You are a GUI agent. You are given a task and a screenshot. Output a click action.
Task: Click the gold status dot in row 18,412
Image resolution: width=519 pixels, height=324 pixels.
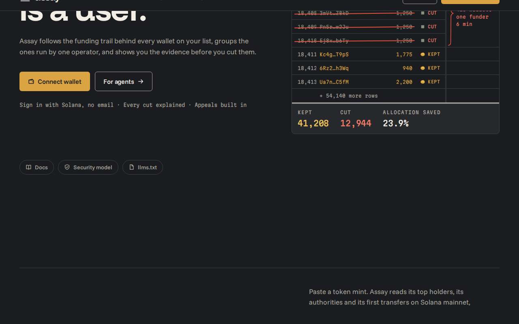(x=422, y=68)
